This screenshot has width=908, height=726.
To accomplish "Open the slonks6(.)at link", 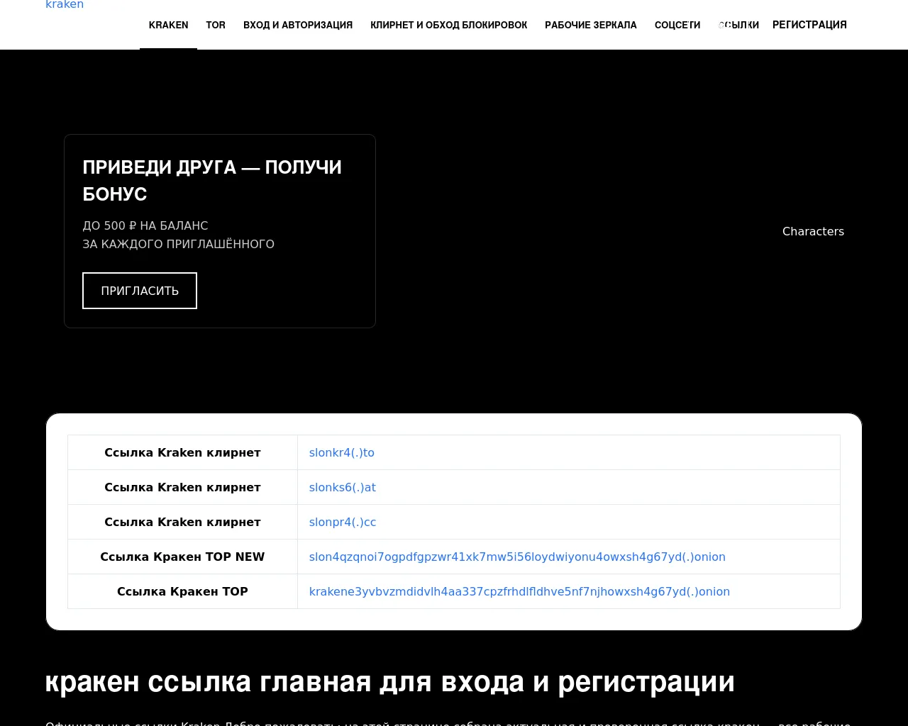I will tap(343, 487).
